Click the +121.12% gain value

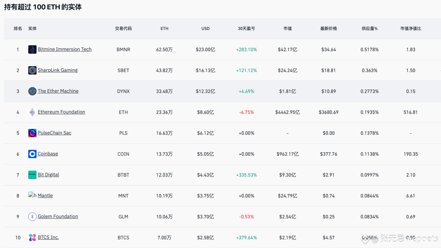246,70
